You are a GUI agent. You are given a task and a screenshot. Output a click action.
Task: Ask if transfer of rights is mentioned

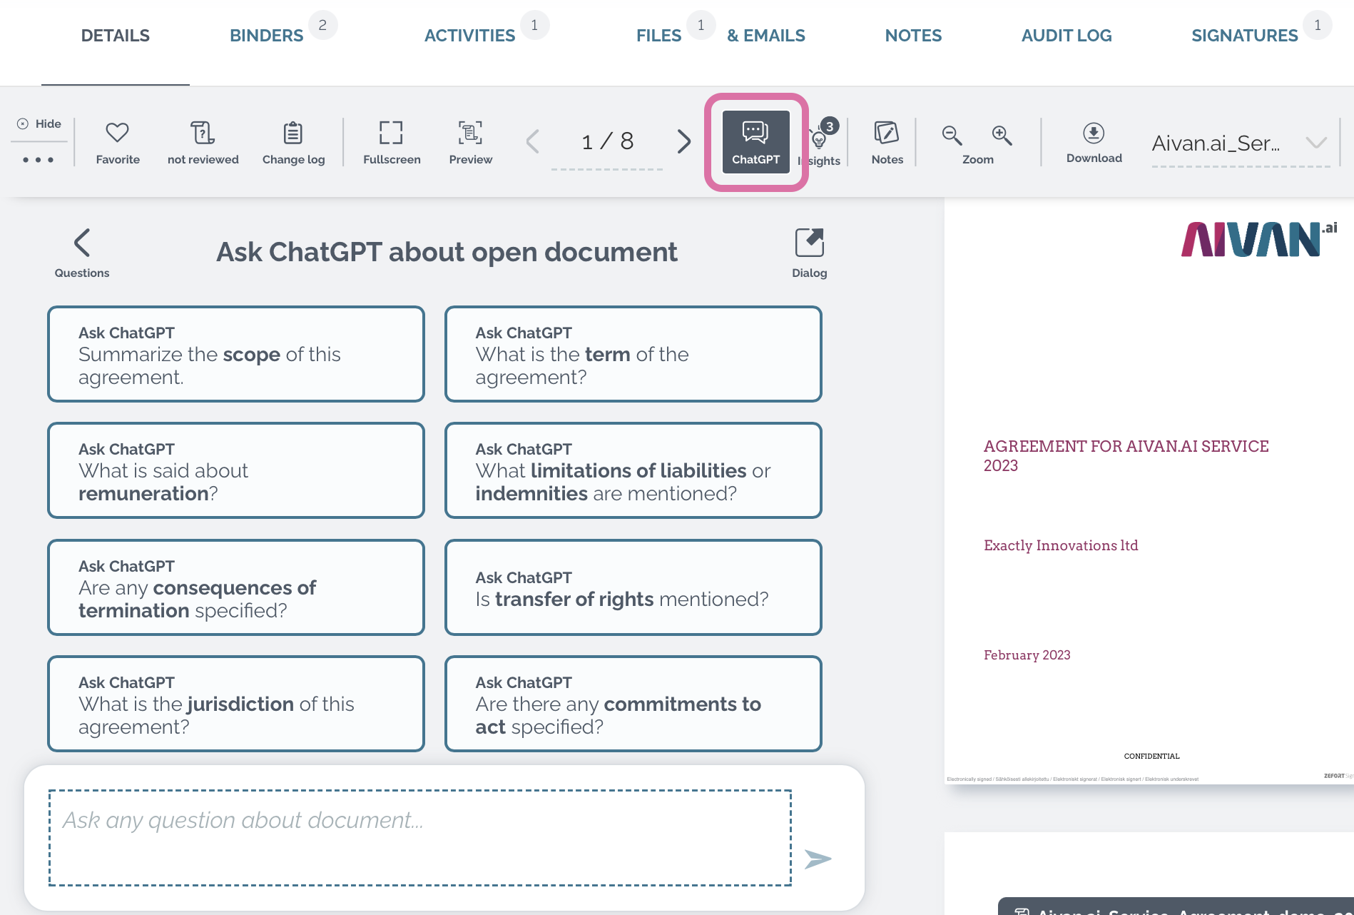pos(633,587)
